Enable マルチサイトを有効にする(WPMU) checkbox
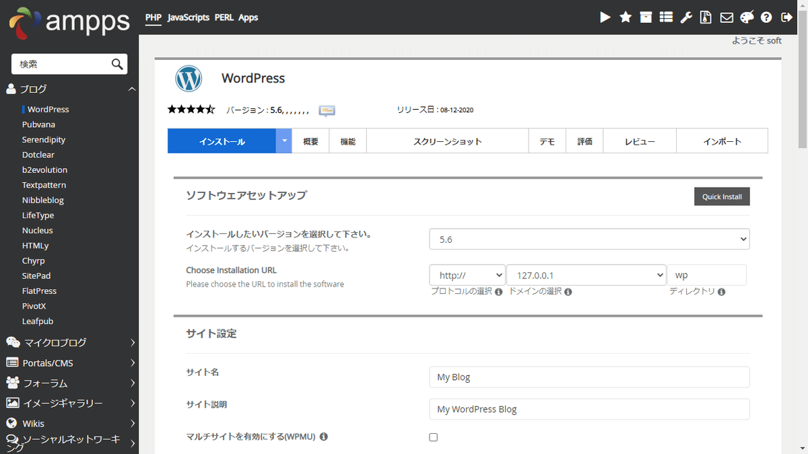808x454 pixels. pos(433,437)
